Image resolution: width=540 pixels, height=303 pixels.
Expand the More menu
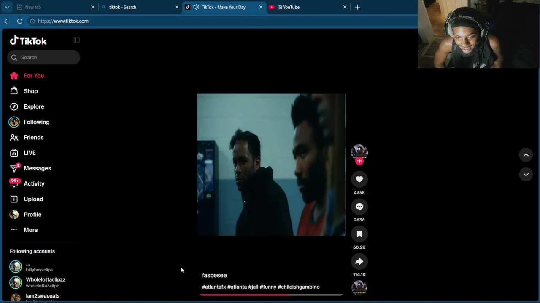tap(31, 230)
